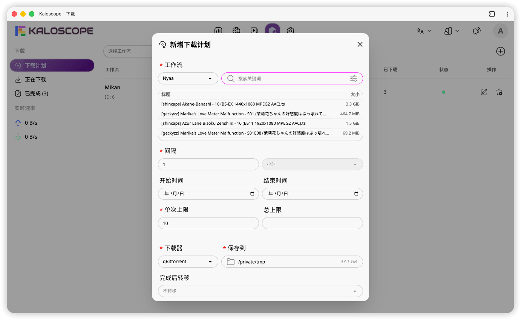The height and width of the screenshot is (320, 521).
Task: Click the Mikan workflow row name
Action: point(112,87)
